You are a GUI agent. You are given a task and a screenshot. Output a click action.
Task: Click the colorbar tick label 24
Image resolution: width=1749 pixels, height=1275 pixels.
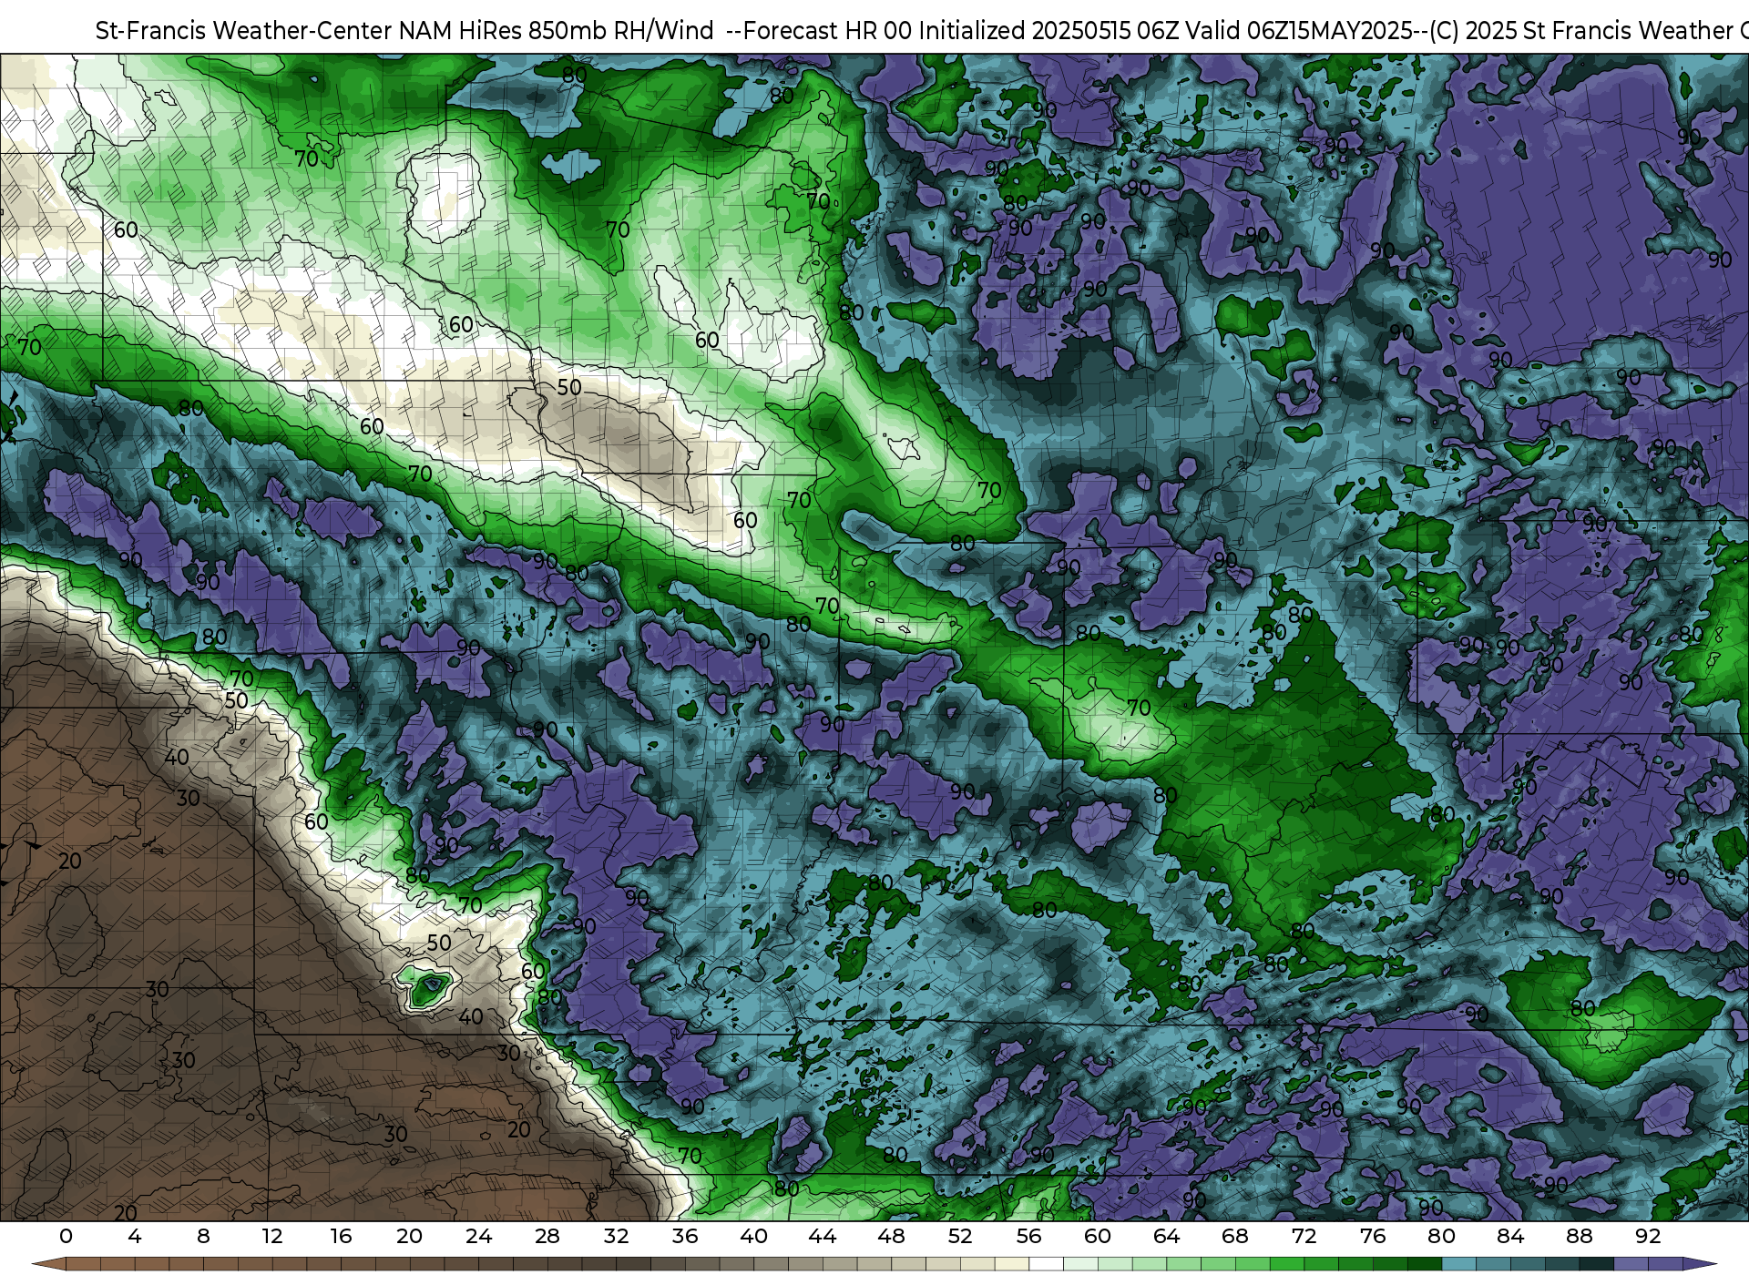tap(478, 1236)
